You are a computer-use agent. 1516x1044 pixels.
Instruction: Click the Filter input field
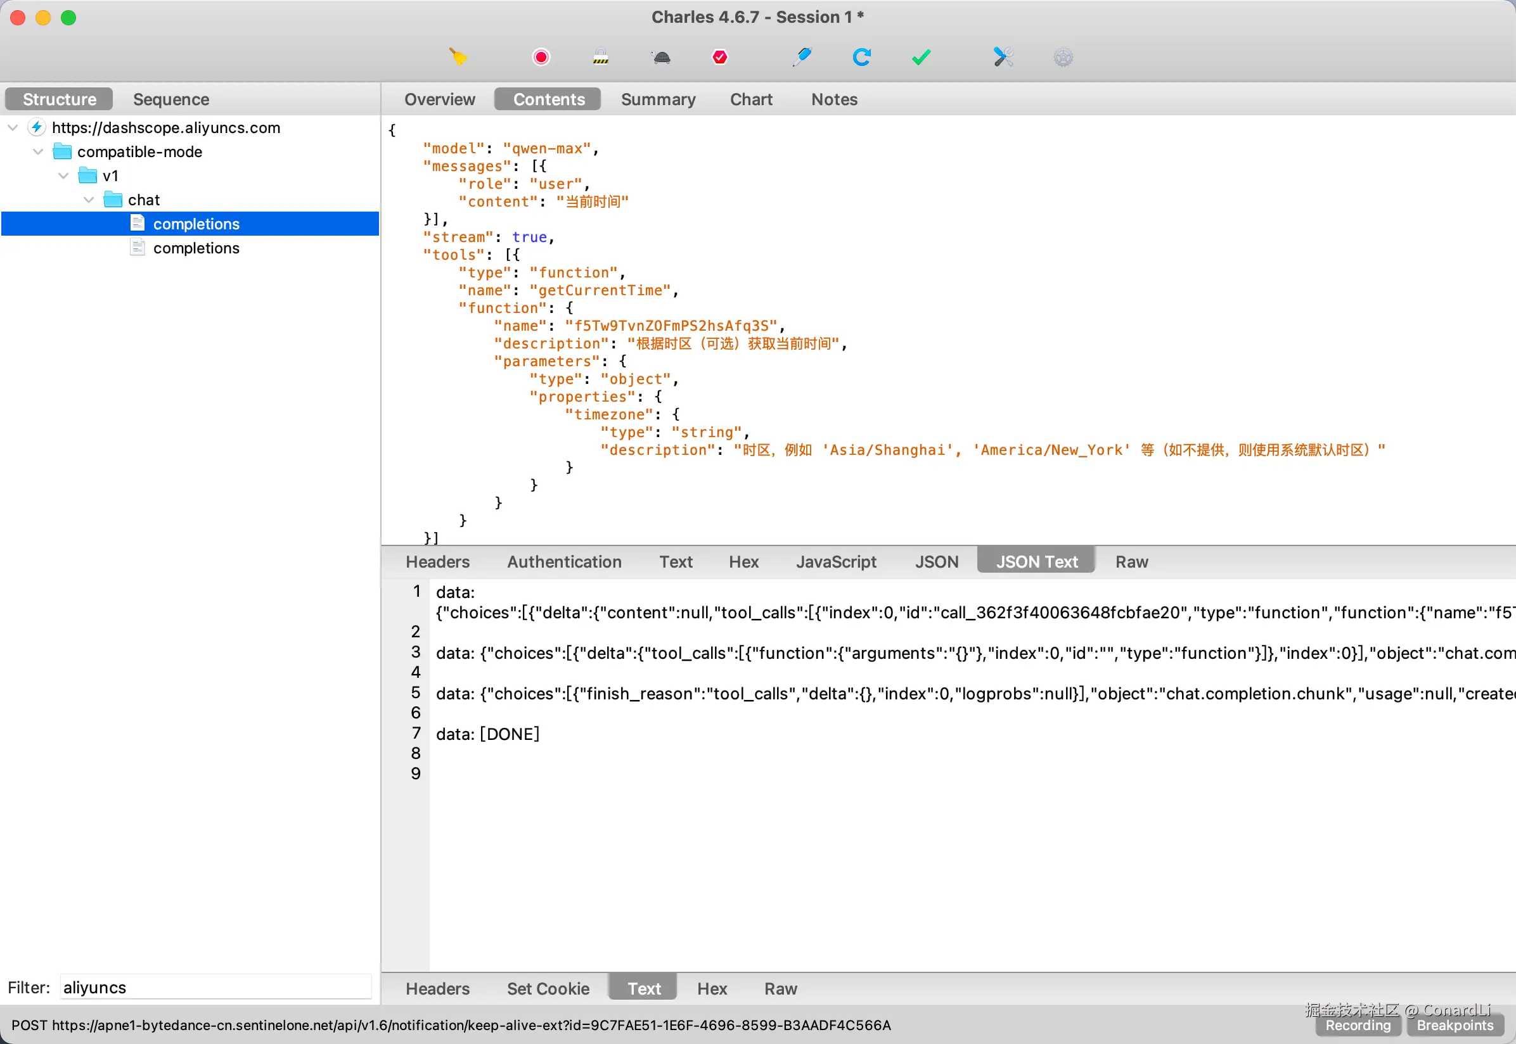(216, 987)
